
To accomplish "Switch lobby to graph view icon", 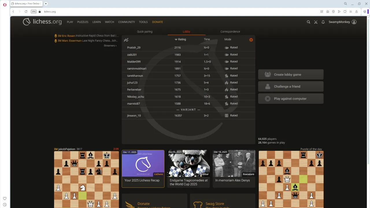I will (126, 40).
